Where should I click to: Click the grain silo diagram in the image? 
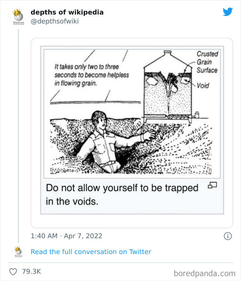[168, 90]
